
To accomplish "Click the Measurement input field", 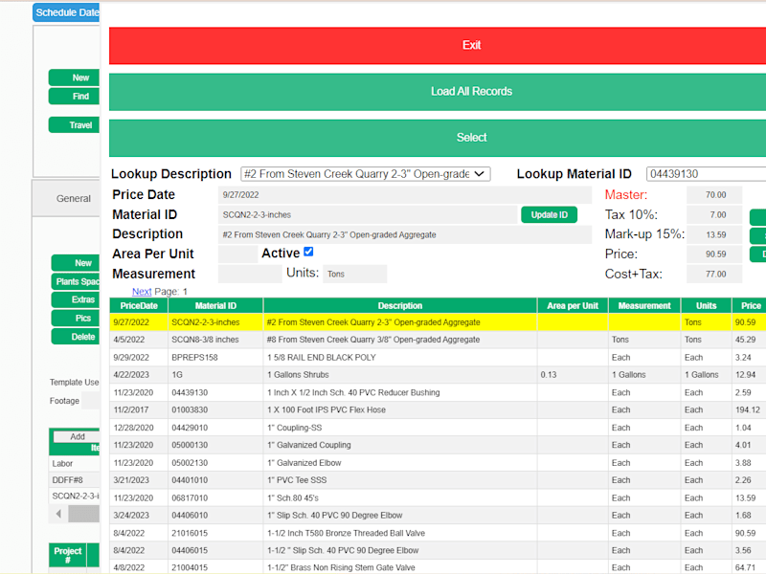I will (x=250, y=274).
